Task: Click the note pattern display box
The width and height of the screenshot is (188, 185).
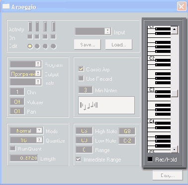Action: click(106, 105)
